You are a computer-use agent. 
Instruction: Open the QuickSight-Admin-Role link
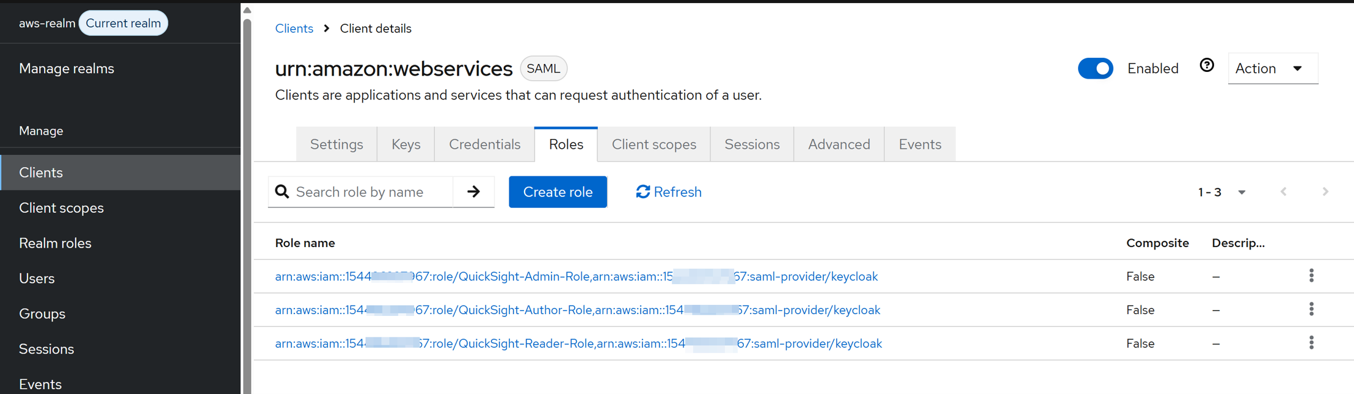click(576, 276)
